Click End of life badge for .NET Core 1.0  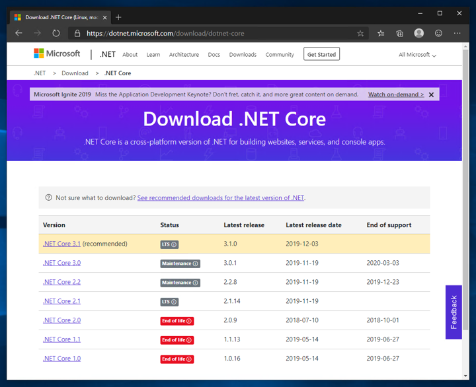coord(177,359)
